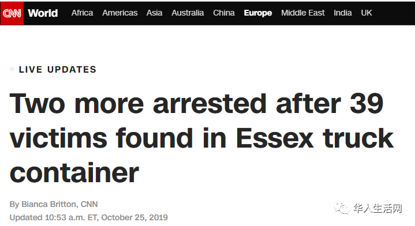Select the Asia nav item
Viewport: 415px width, 226px height.
(x=154, y=13)
